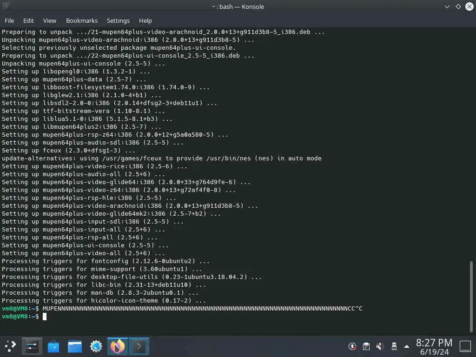This screenshot has width=476, height=357.
Task: Open the Dolphin file manager from taskbar
Action: pyautogui.click(x=75, y=346)
